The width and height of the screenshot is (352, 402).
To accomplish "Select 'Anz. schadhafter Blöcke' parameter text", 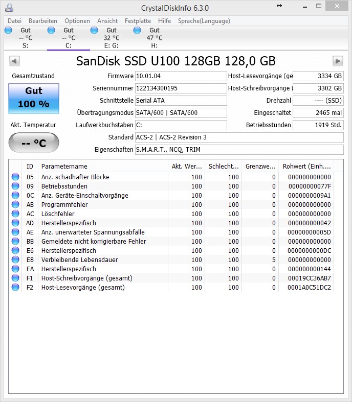I will [x=75, y=177].
